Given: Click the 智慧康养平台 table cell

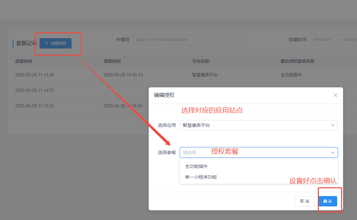Looking at the screenshot, I should tap(205, 75).
